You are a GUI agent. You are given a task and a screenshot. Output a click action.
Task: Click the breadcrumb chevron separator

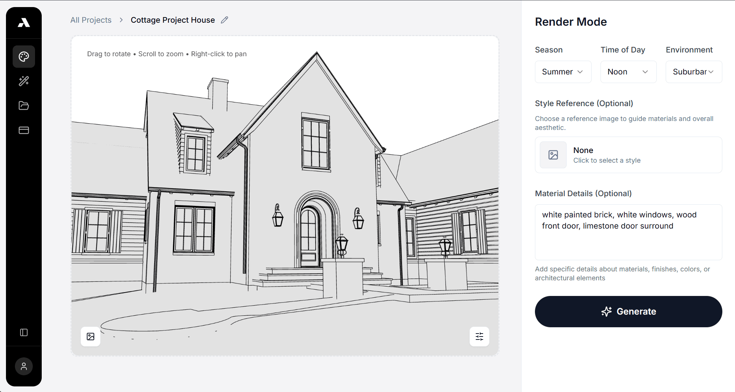pyautogui.click(x=121, y=20)
